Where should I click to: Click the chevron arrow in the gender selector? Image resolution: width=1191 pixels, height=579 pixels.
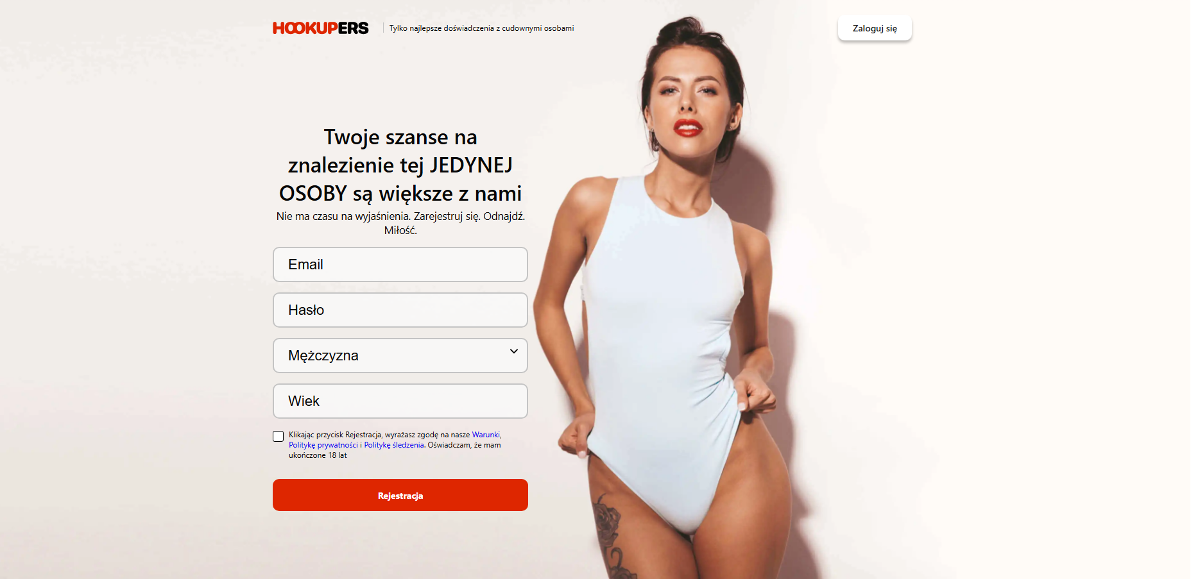click(x=514, y=351)
